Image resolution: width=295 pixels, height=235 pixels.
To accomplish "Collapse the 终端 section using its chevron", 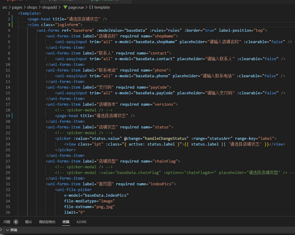I will (x=7, y=230).
